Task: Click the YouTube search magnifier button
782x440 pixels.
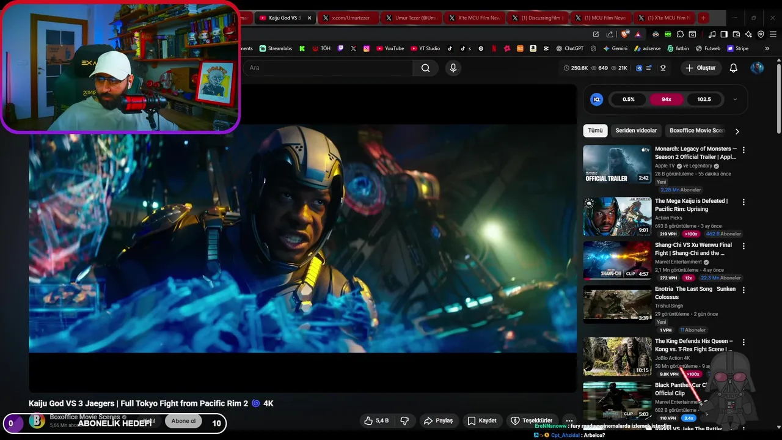Action: click(x=425, y=68)
